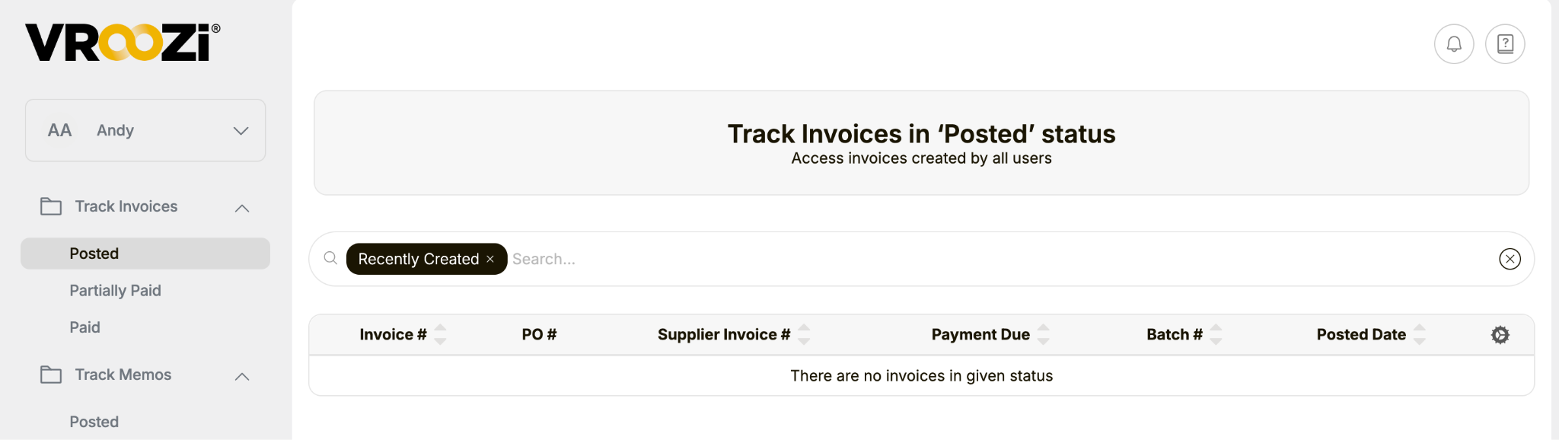Clear the search with circled X icon
Image resolution: width=1559 pixels, height=440 pixels.
tap(1510, 259)
